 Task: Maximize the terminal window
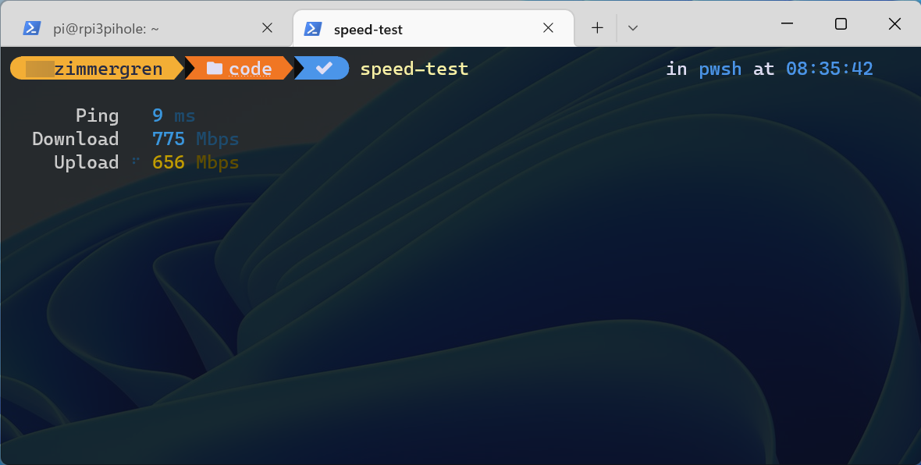(x=841, y=24)
